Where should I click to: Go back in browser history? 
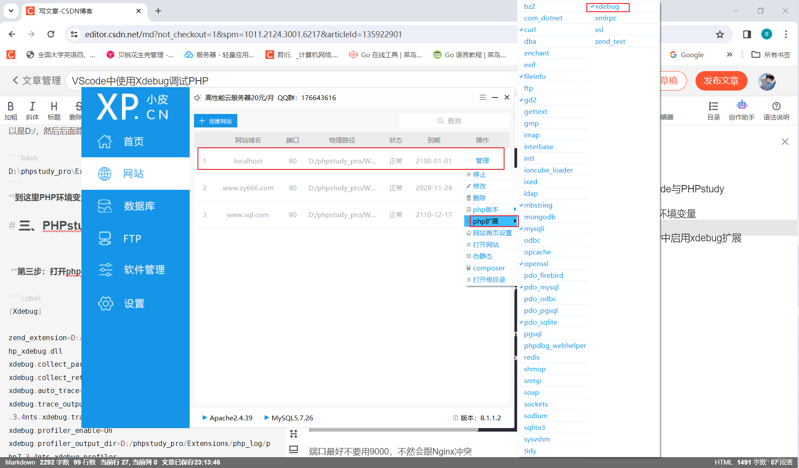click(x=12, y=34)
